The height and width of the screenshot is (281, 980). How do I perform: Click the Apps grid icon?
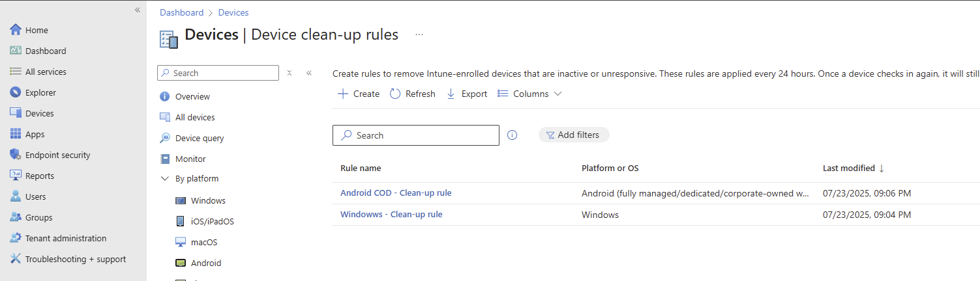point(16,134)
